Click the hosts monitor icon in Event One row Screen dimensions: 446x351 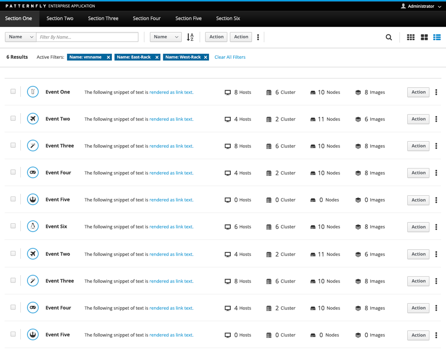(x=227, y=93)
